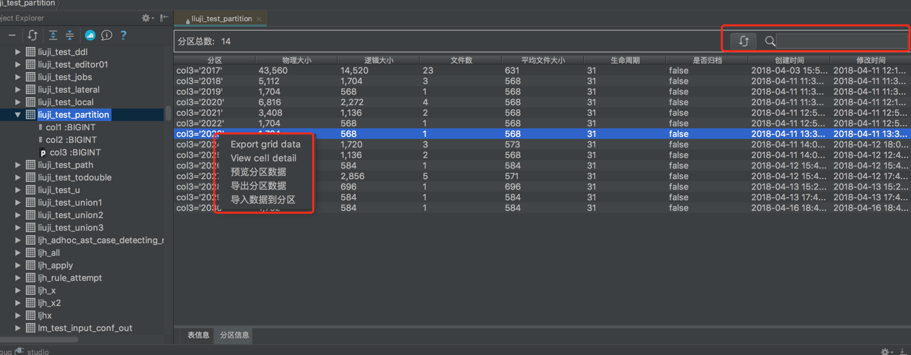Choose View cell detail from context menu
The image size is (911, 355).
tap(264, 158)
